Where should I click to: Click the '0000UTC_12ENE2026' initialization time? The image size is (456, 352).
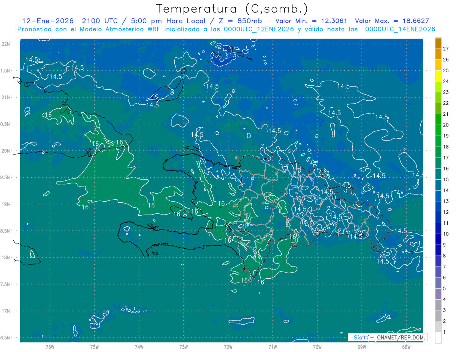click(x=259, y=29)
